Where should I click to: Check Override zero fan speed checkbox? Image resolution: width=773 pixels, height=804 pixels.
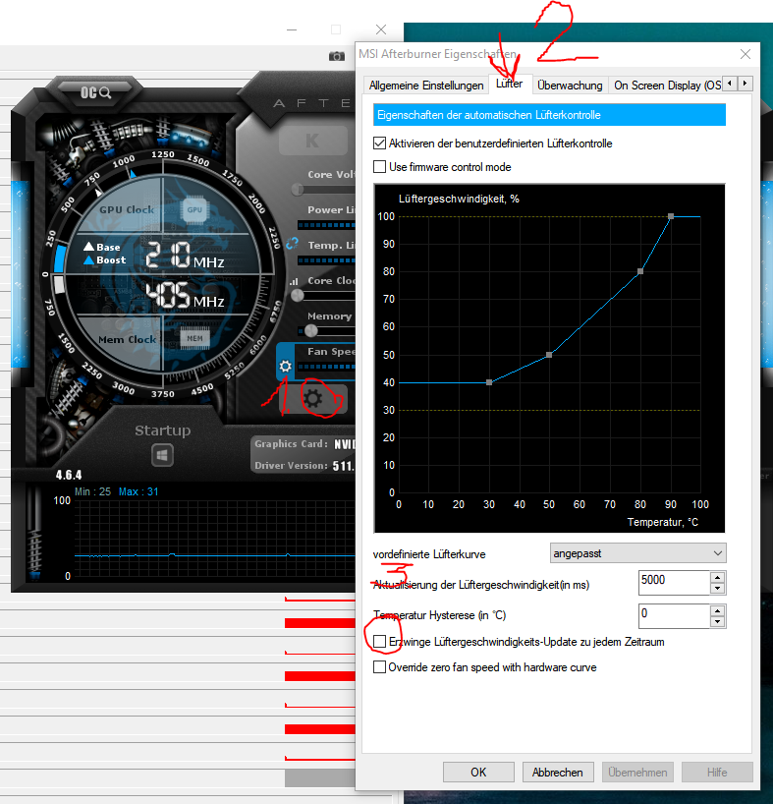click(379, 667)
